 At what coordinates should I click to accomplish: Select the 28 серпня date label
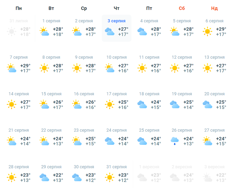pyautogui.click(x=19, y=167)
